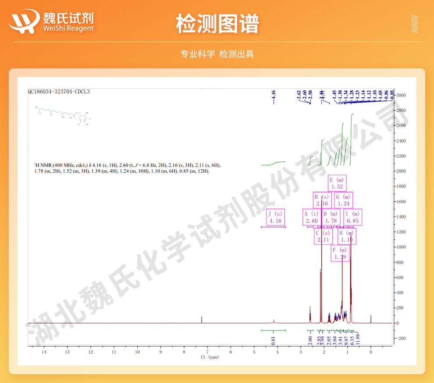Select the D (m) 1.78 peak label
Image resolution: width=434 pixels, height=383 pixels.
point(331,217)
